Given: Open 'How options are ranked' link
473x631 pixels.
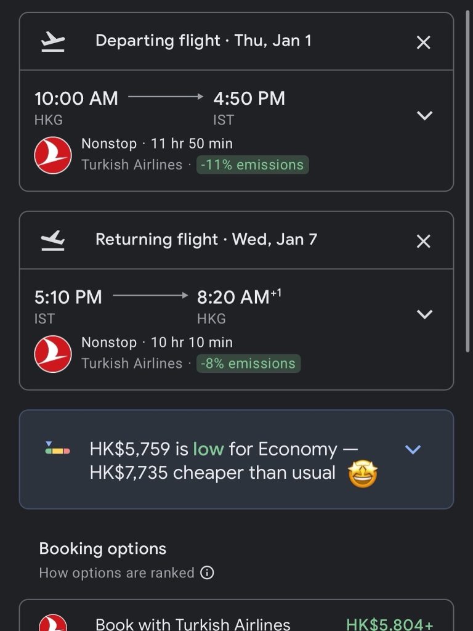Looking at the screenshot, I should click(117, 572).
